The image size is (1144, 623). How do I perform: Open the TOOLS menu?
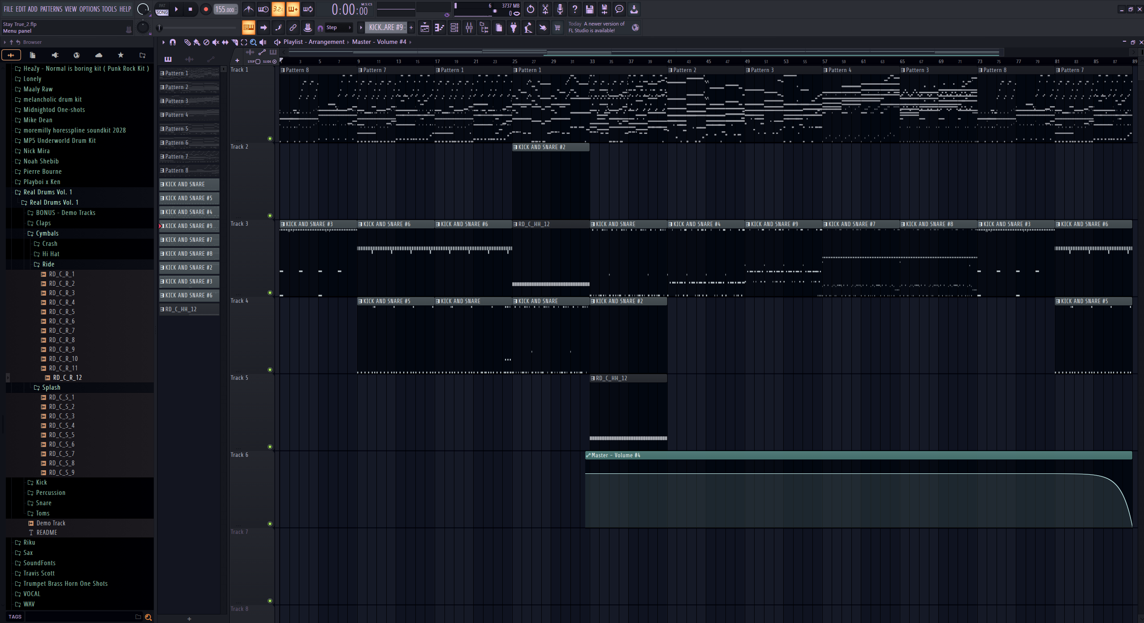[x=109, y=9]
